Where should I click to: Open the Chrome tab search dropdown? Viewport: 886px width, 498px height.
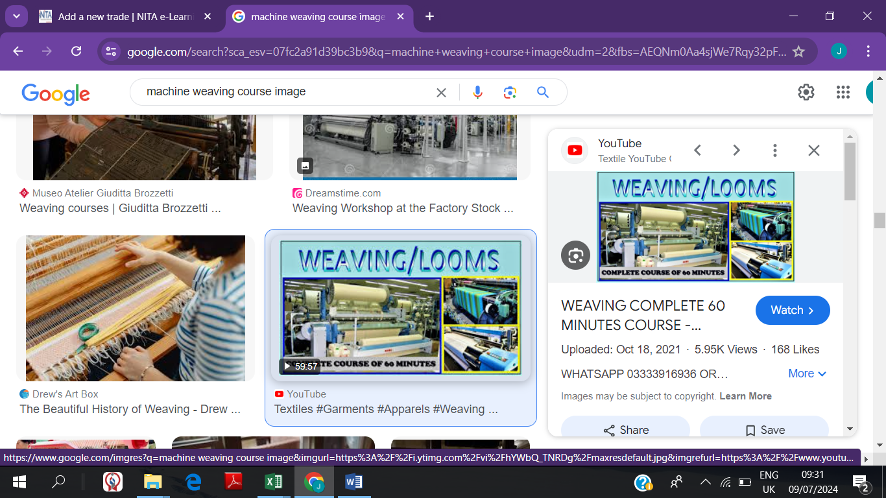click(16, 16)
